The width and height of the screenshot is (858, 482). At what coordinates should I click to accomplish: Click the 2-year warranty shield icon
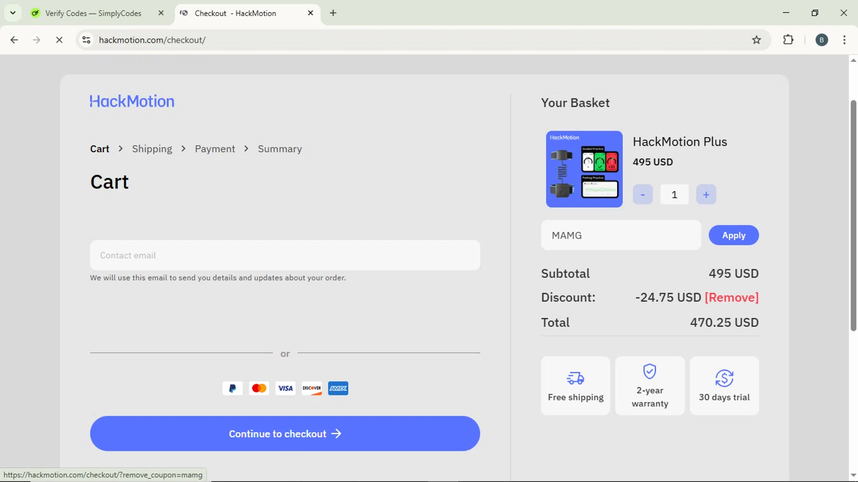click(x=650, y=372)
